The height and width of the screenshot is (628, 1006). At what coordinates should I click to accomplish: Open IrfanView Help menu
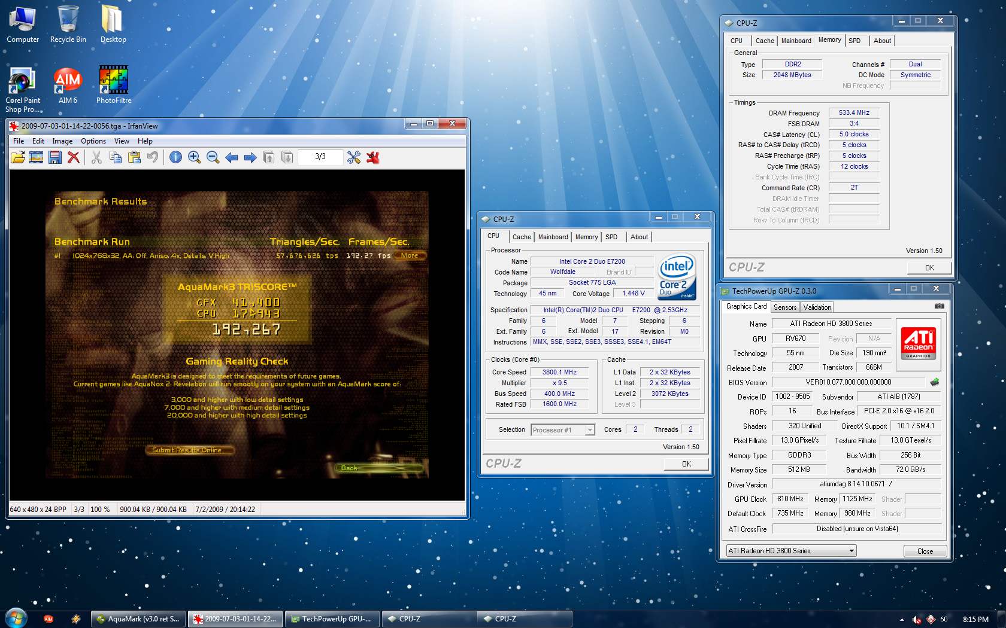click(145, 141)
